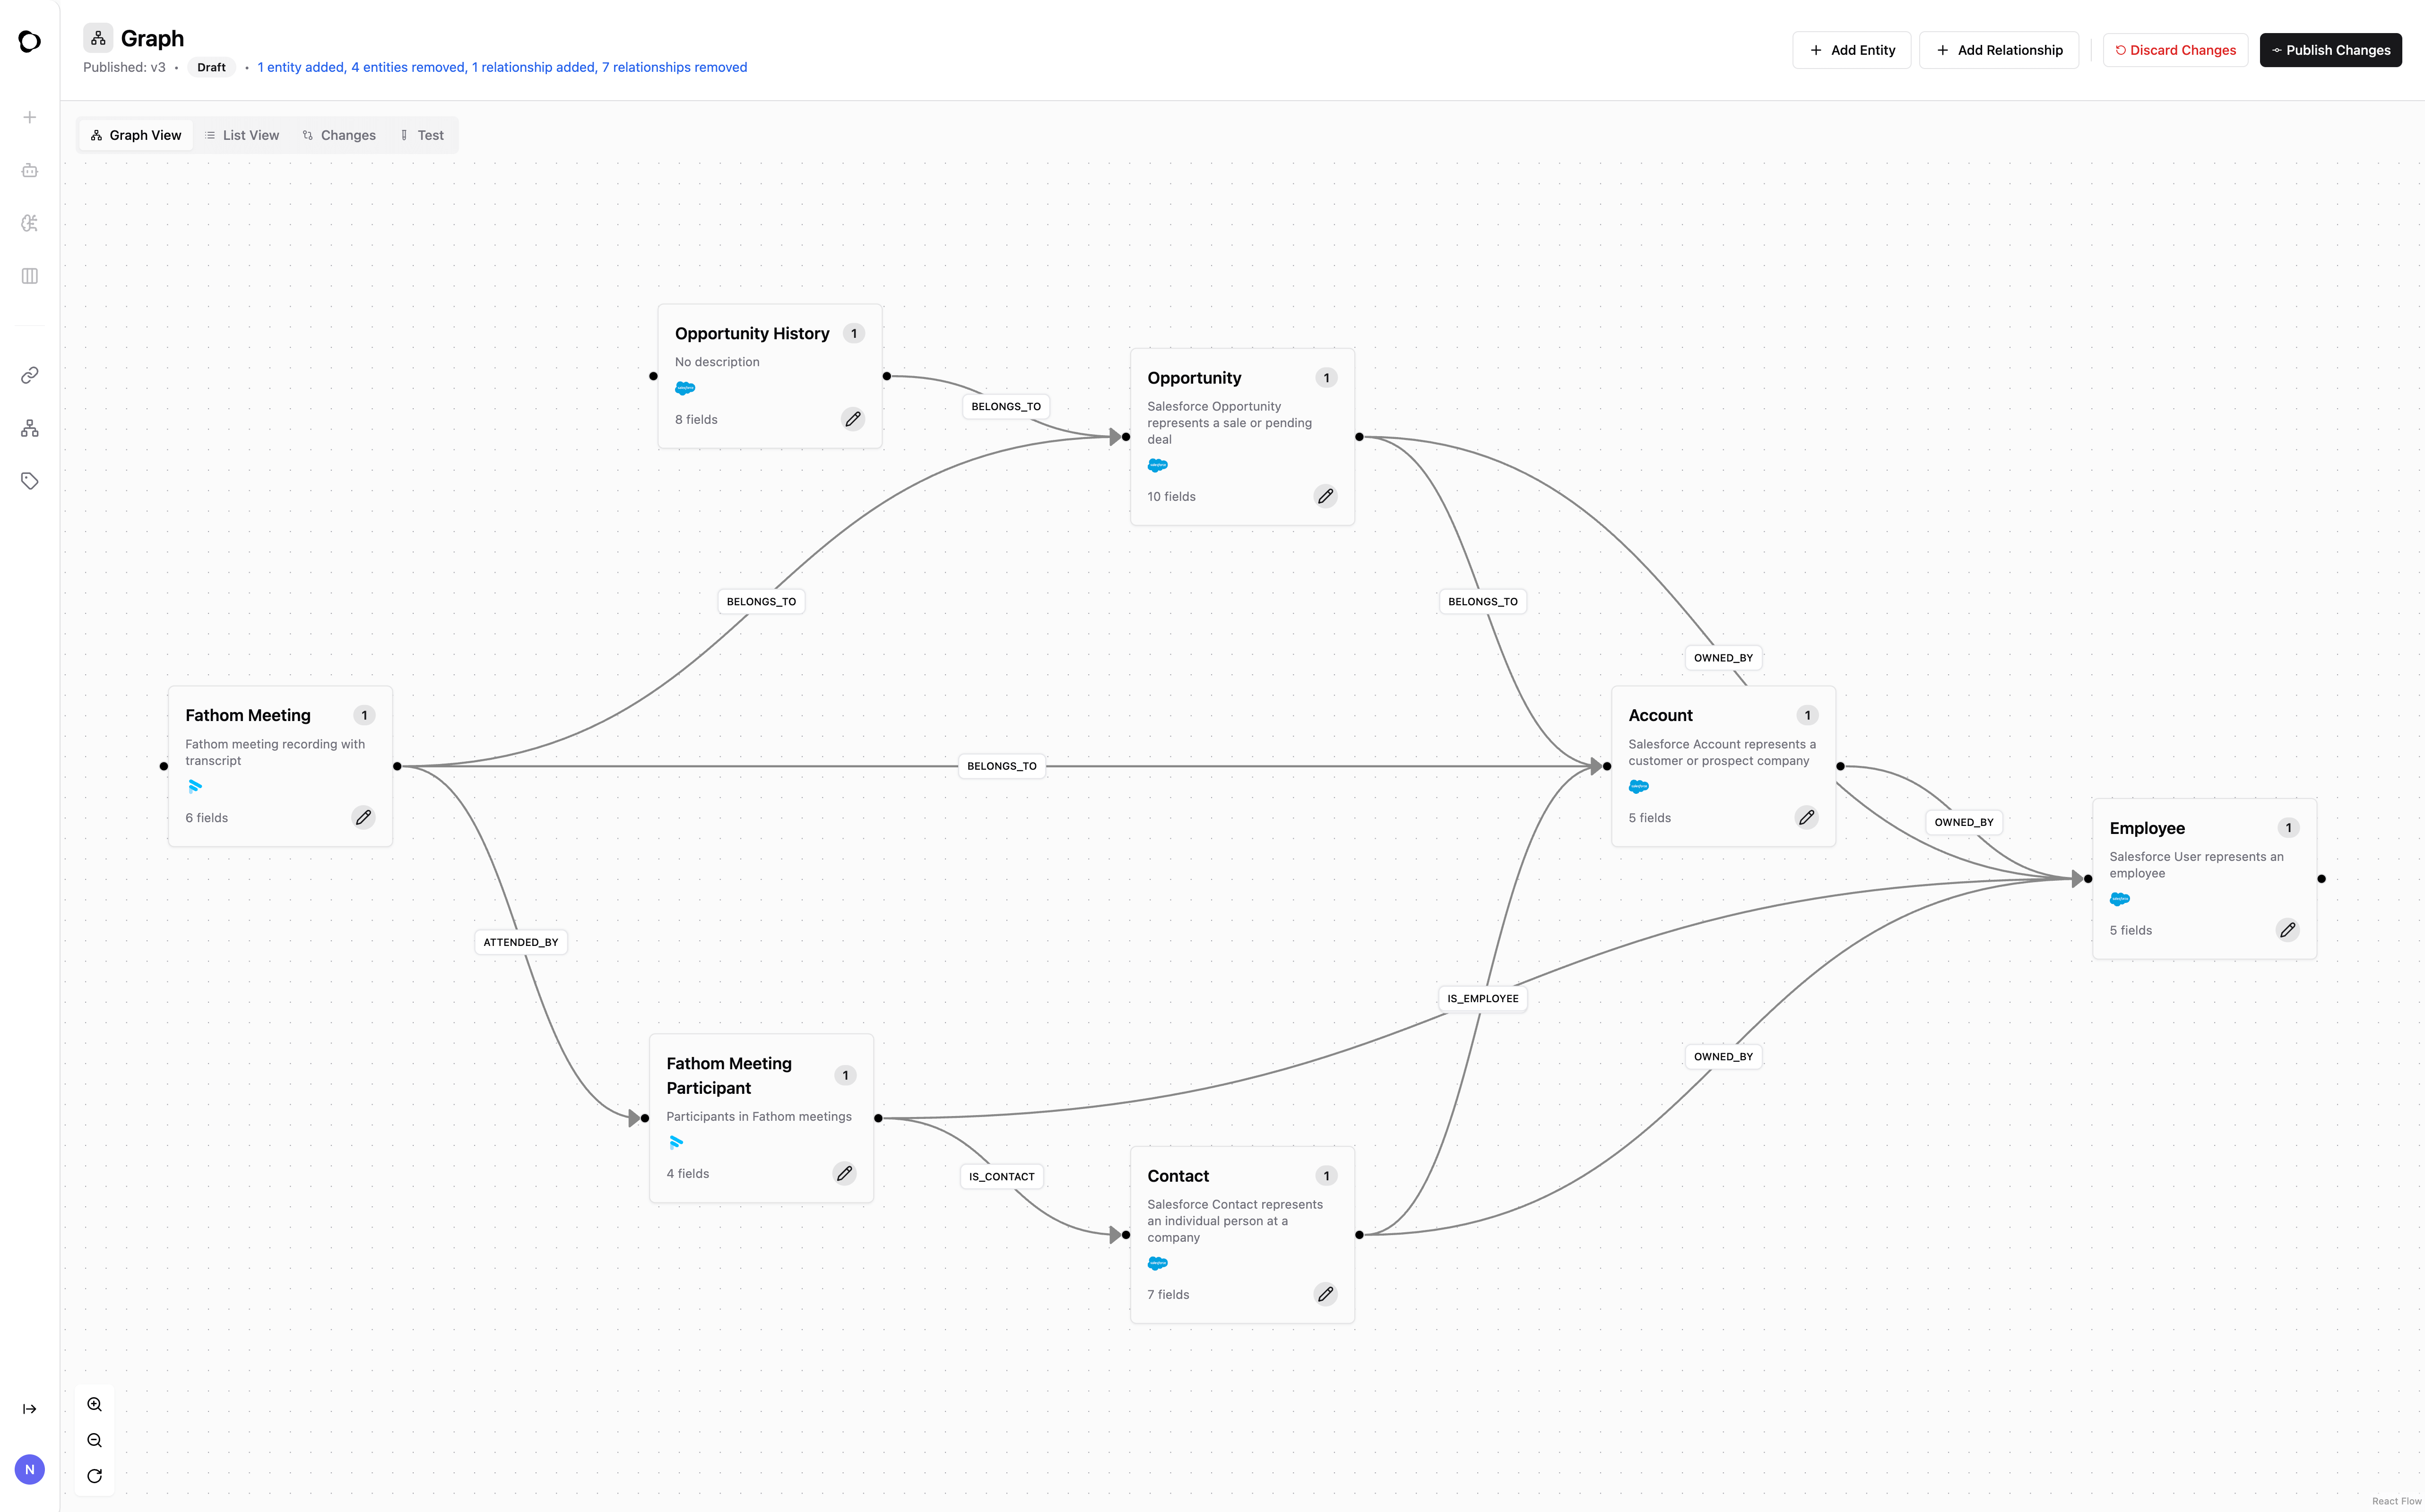Edit the Fathom Meeting entity
The width and height of the screenshot is (2425, 1512).
pos(363,817)
